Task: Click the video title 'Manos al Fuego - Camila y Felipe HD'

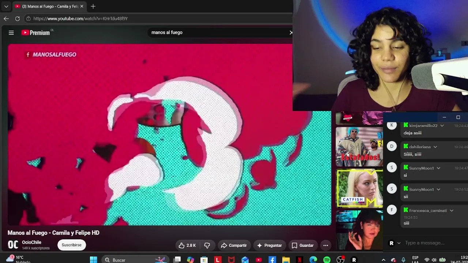Action: 53,233
